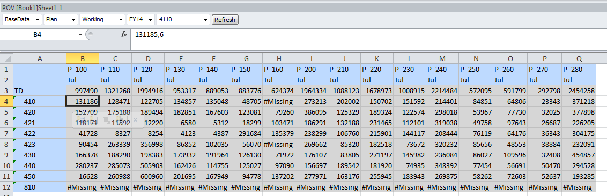Select row 12 header
Viewport: 607px width, 196px height.
click(x=6, y=187)
